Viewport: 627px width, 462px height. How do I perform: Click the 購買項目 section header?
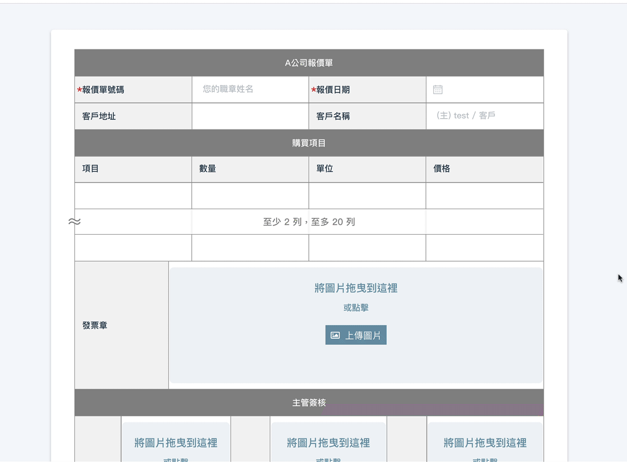(x=309, y=143)
